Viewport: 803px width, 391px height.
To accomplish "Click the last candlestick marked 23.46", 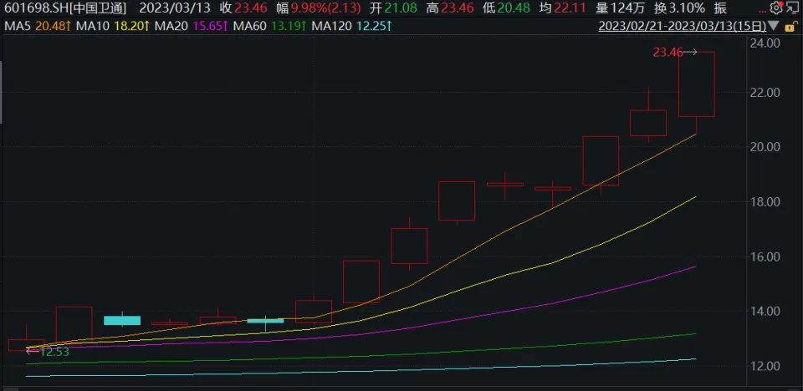I will (x=696, y=84).
